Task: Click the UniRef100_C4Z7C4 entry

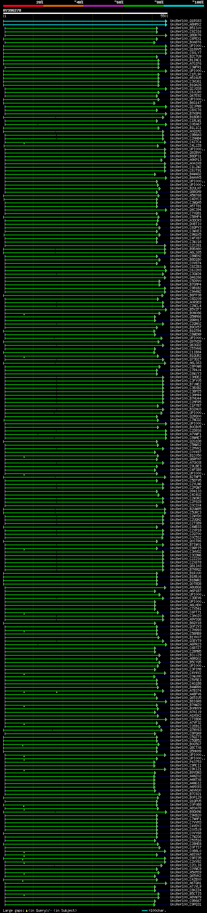Action: 186,142
